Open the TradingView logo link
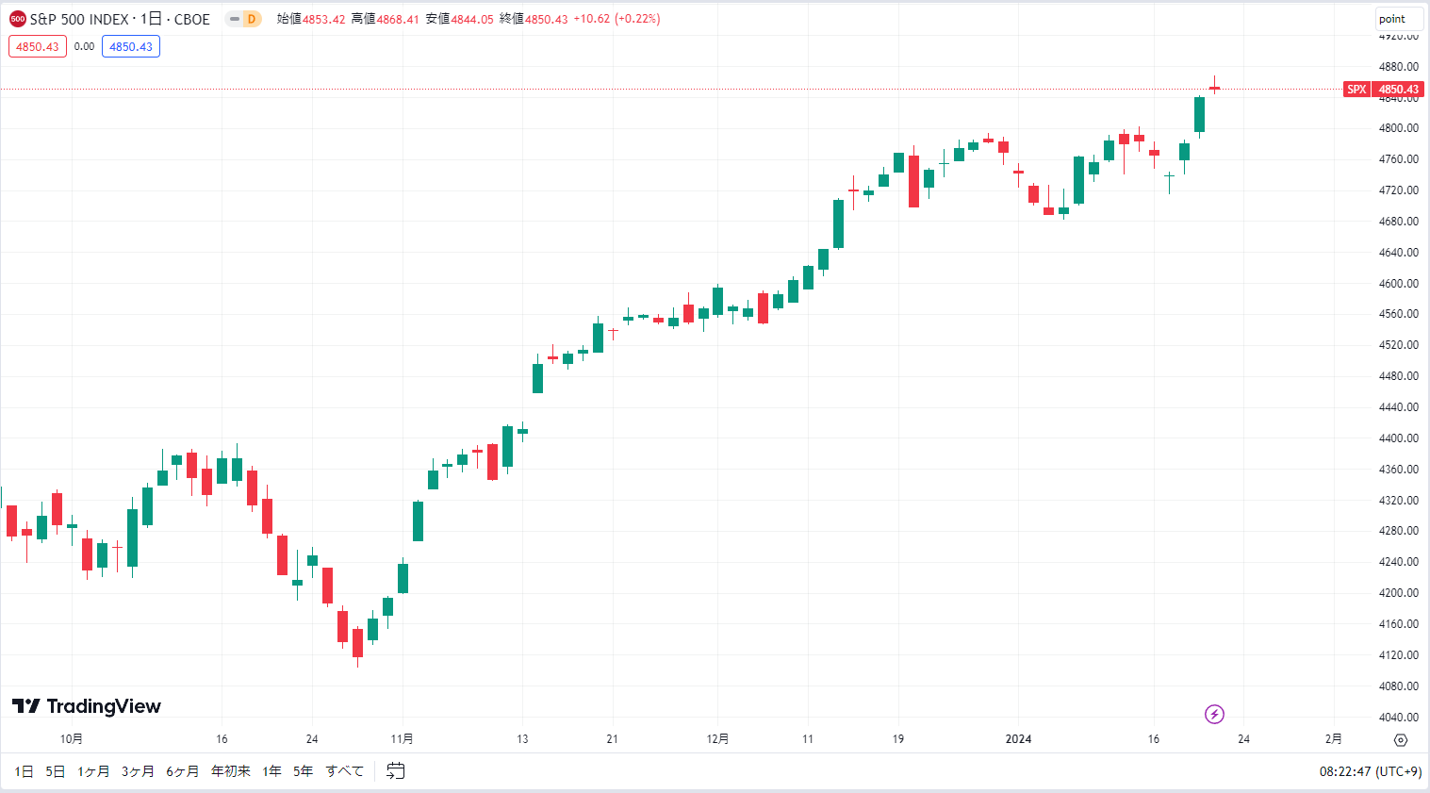 pos(86,706)
